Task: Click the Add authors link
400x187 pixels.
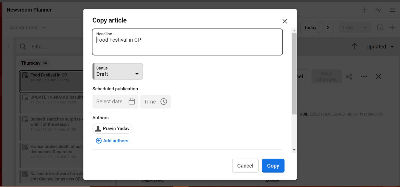Action: (115, 141)
